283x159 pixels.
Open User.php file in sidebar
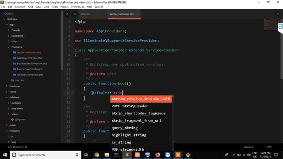click(x=19, y=80)
